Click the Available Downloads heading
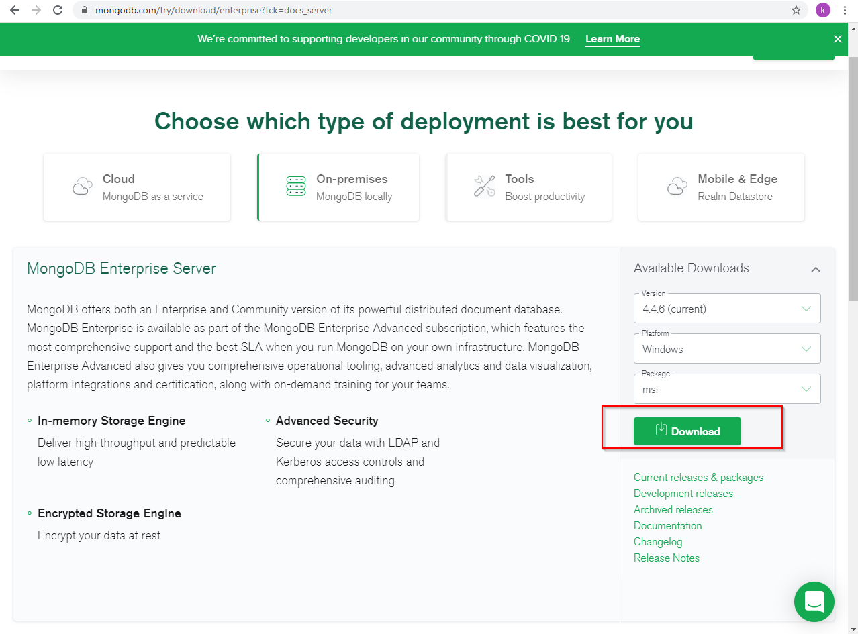This screenshot has height=634, width=858. (x=692, y=268)
